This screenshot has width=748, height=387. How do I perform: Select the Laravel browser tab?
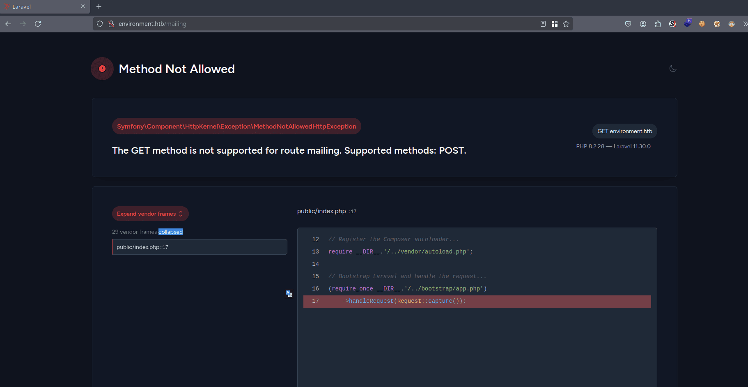pos(41,7)
